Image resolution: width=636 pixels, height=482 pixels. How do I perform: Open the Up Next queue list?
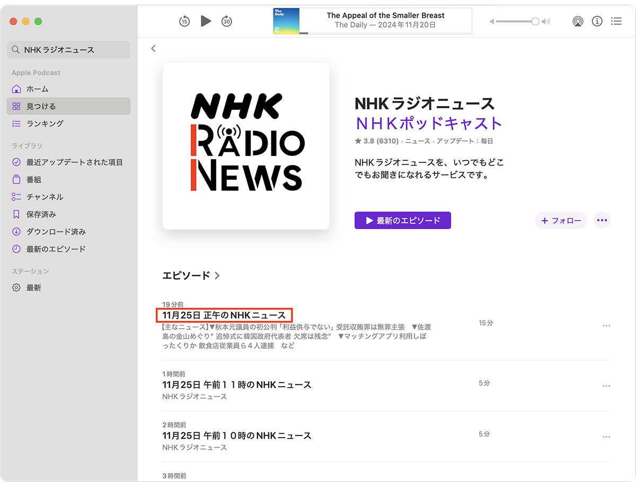click(x=616, y=21)
